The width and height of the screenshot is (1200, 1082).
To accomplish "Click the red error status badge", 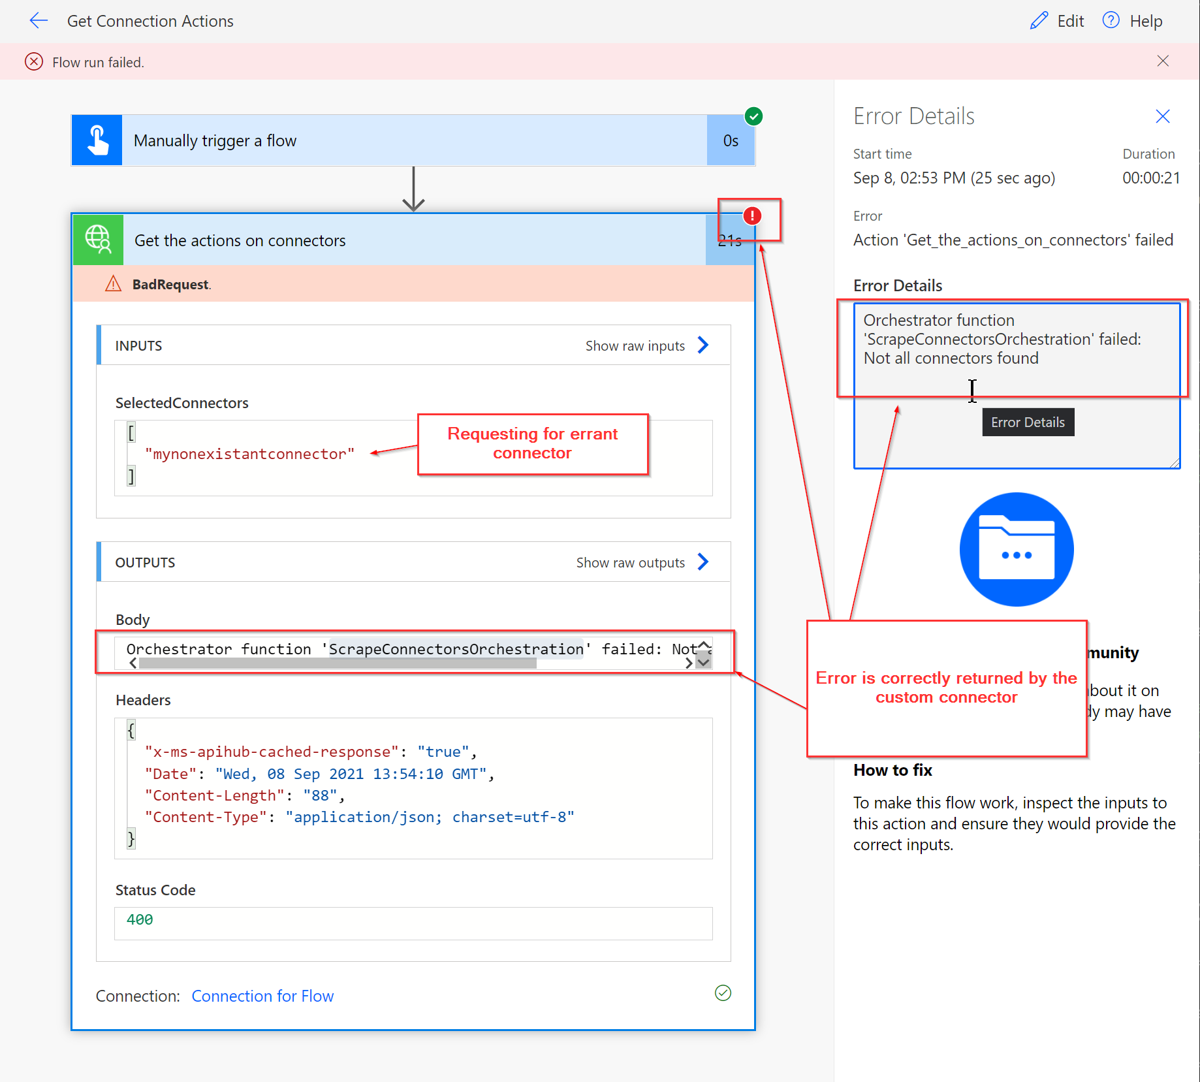I will point(752,216).
